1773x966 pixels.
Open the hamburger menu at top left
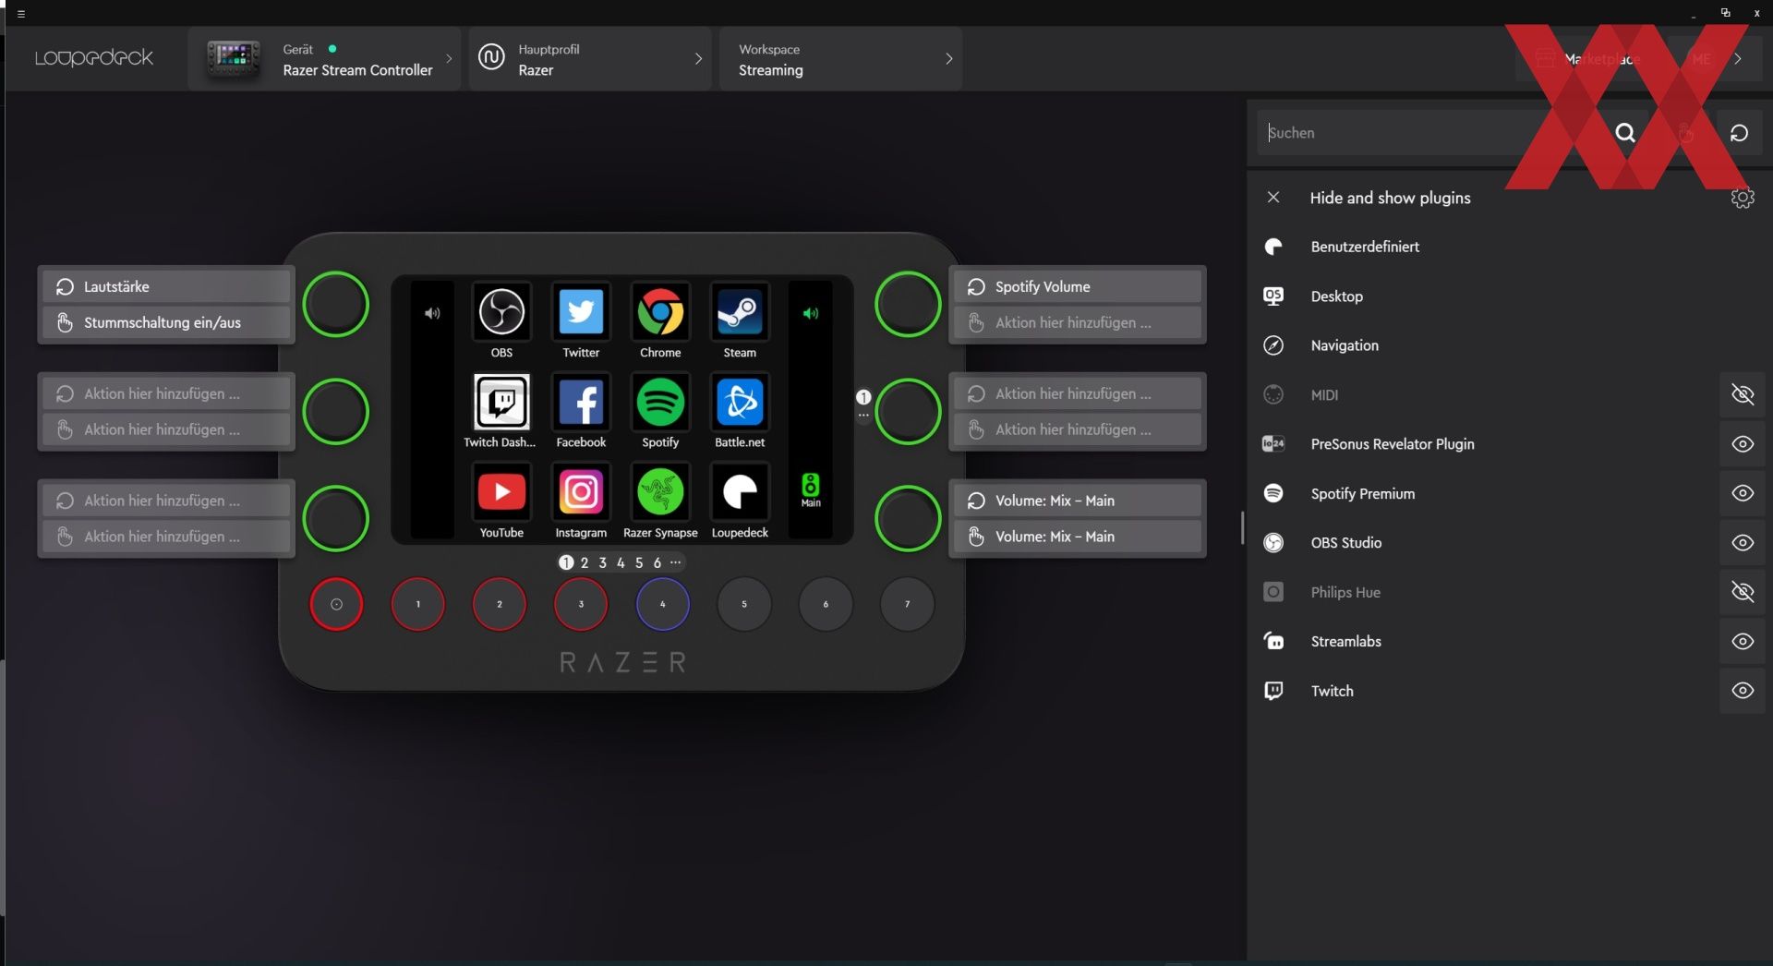pos(20,14)
